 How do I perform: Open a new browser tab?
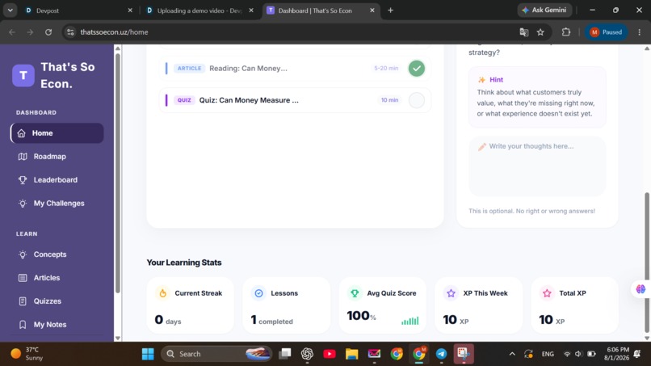(x=390, y=11)
